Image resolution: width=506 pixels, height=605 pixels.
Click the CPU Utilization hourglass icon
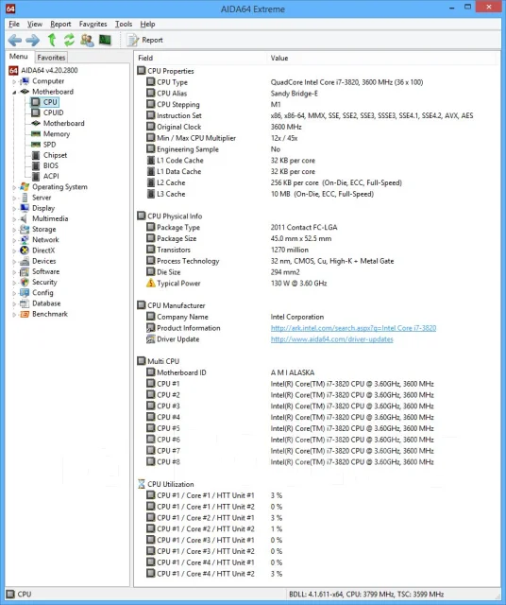(142, 484)
